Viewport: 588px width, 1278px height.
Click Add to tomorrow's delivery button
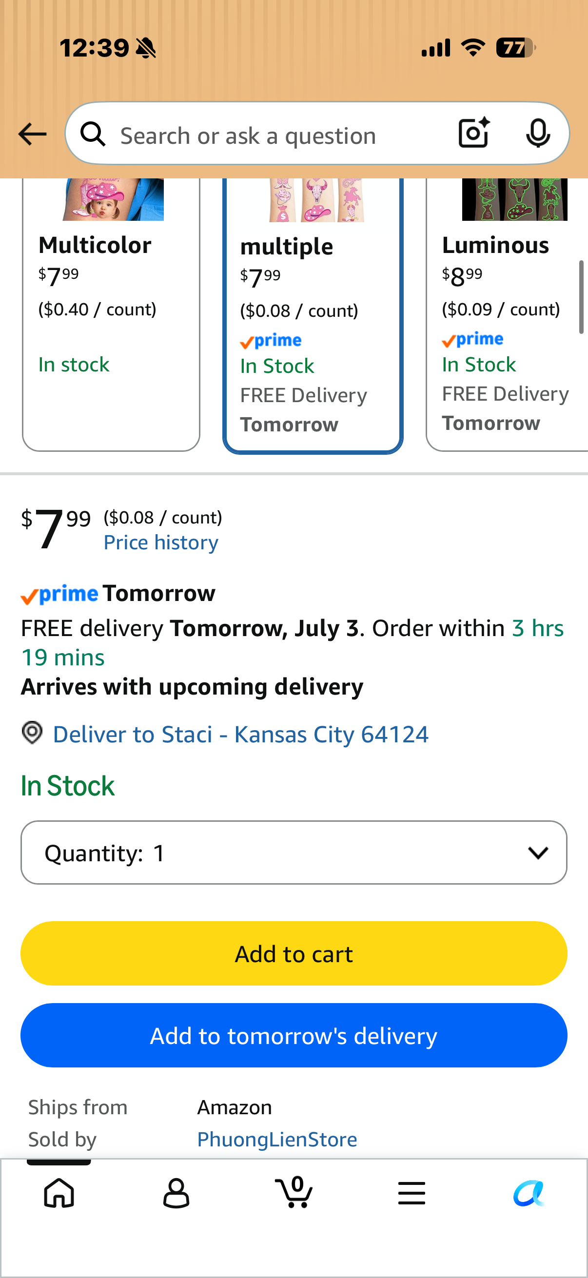294,1035
